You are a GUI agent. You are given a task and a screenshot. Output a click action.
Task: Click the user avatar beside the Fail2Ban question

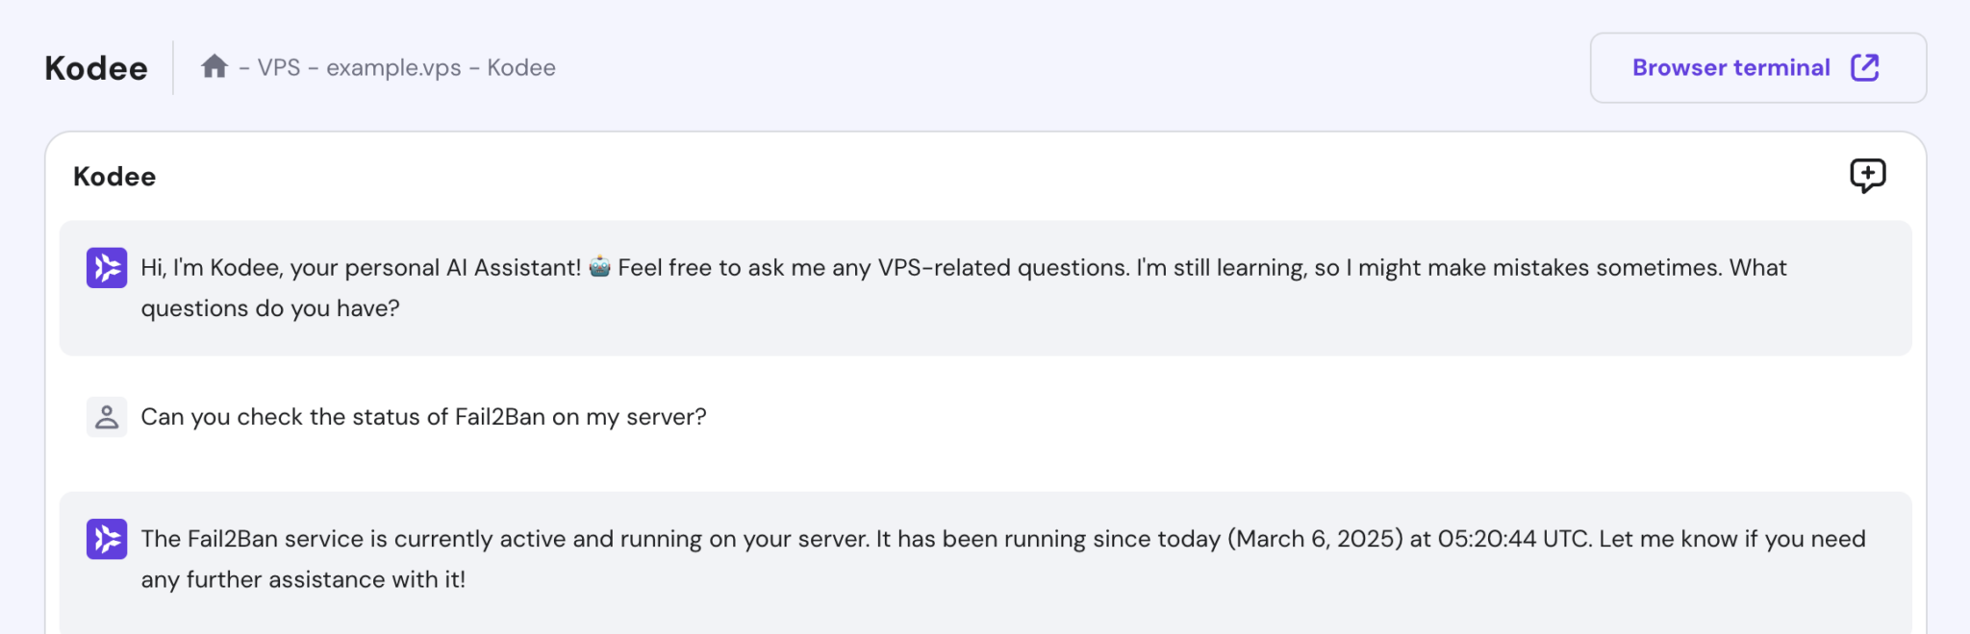pos(107,417)
